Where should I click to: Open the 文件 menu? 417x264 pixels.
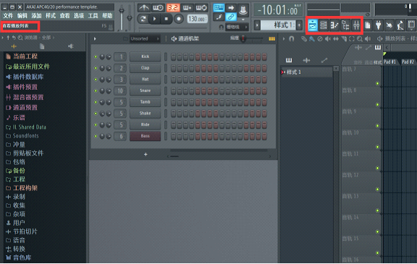(8, 16)
